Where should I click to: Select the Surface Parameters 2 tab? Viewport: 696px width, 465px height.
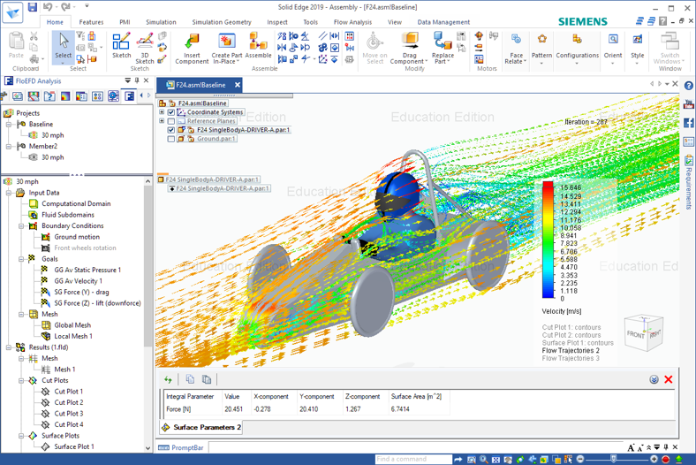pos(201,427)
